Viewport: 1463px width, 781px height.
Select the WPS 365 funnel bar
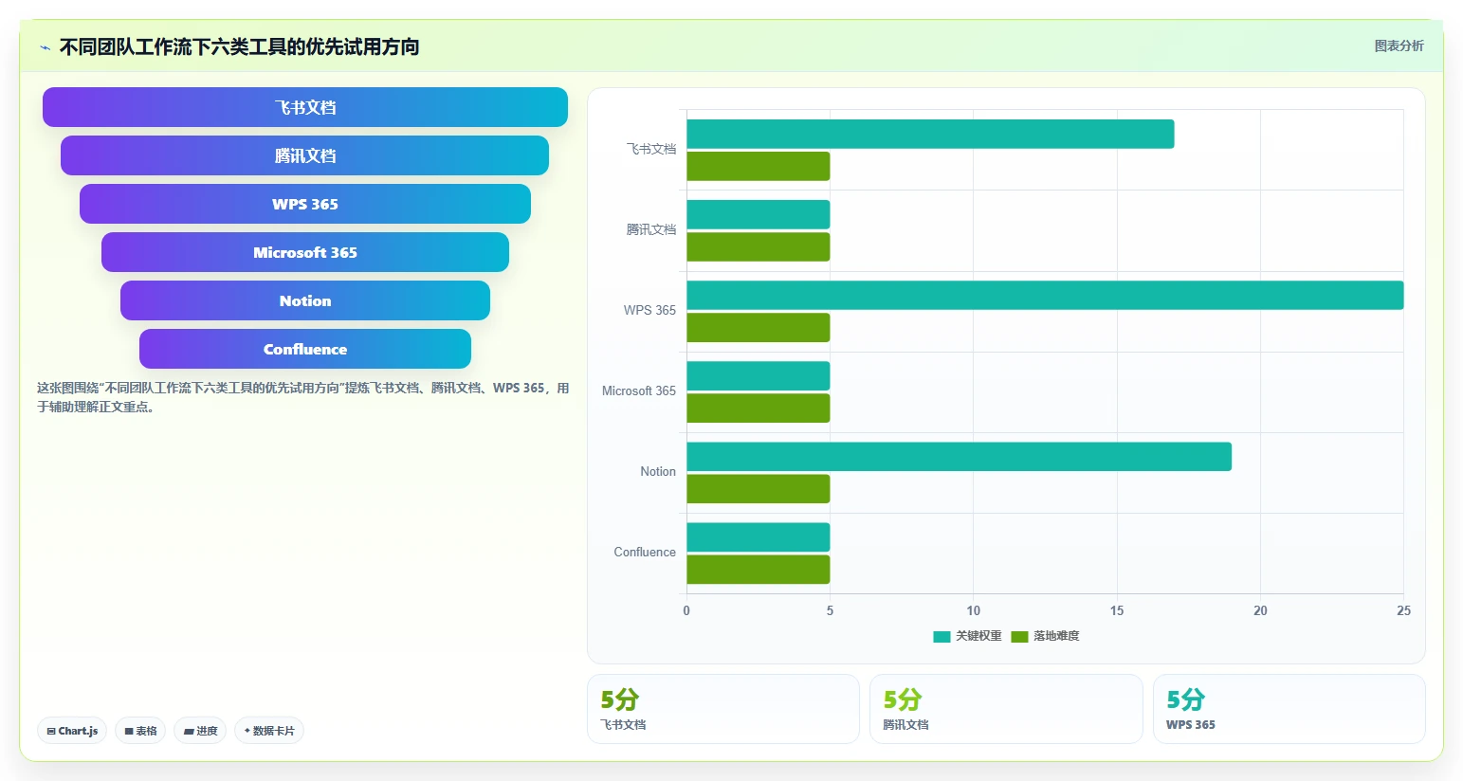305,204
